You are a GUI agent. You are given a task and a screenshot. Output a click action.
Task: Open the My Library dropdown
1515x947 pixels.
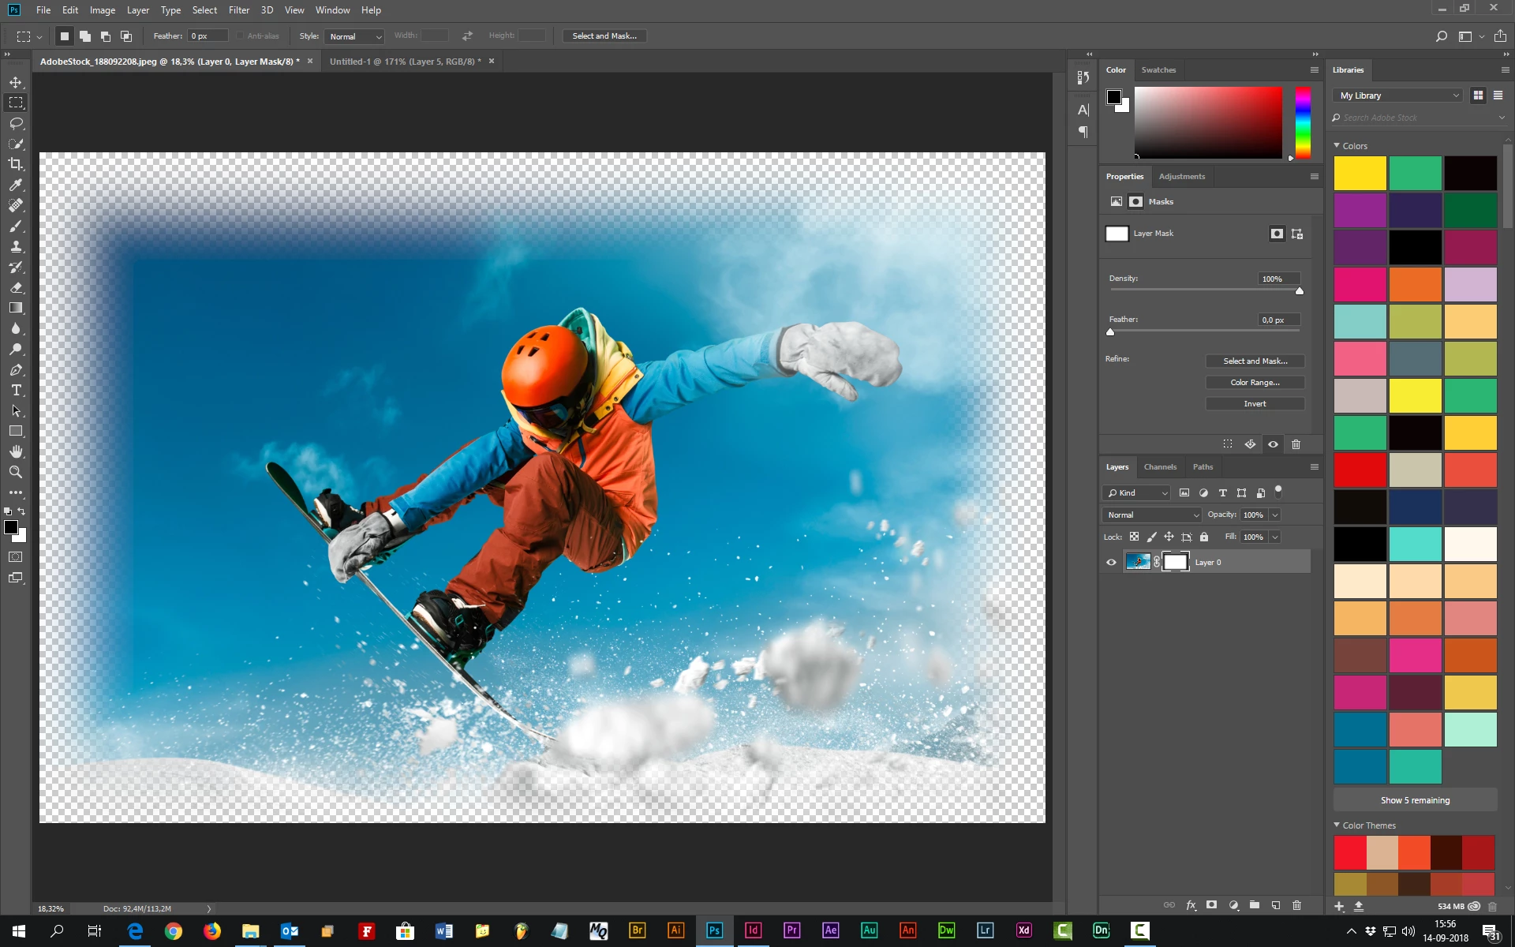(x=1399, y=95)
